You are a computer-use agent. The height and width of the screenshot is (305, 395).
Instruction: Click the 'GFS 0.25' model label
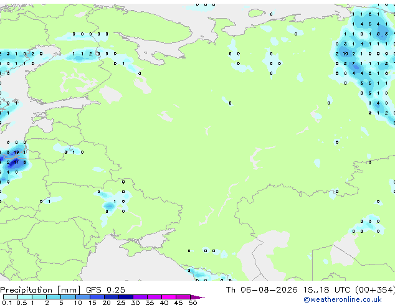105,290
